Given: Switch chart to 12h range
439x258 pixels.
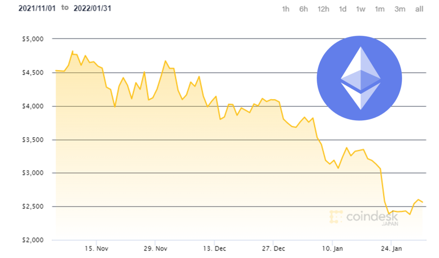Looking at the screenshot, I should (323, 9).
